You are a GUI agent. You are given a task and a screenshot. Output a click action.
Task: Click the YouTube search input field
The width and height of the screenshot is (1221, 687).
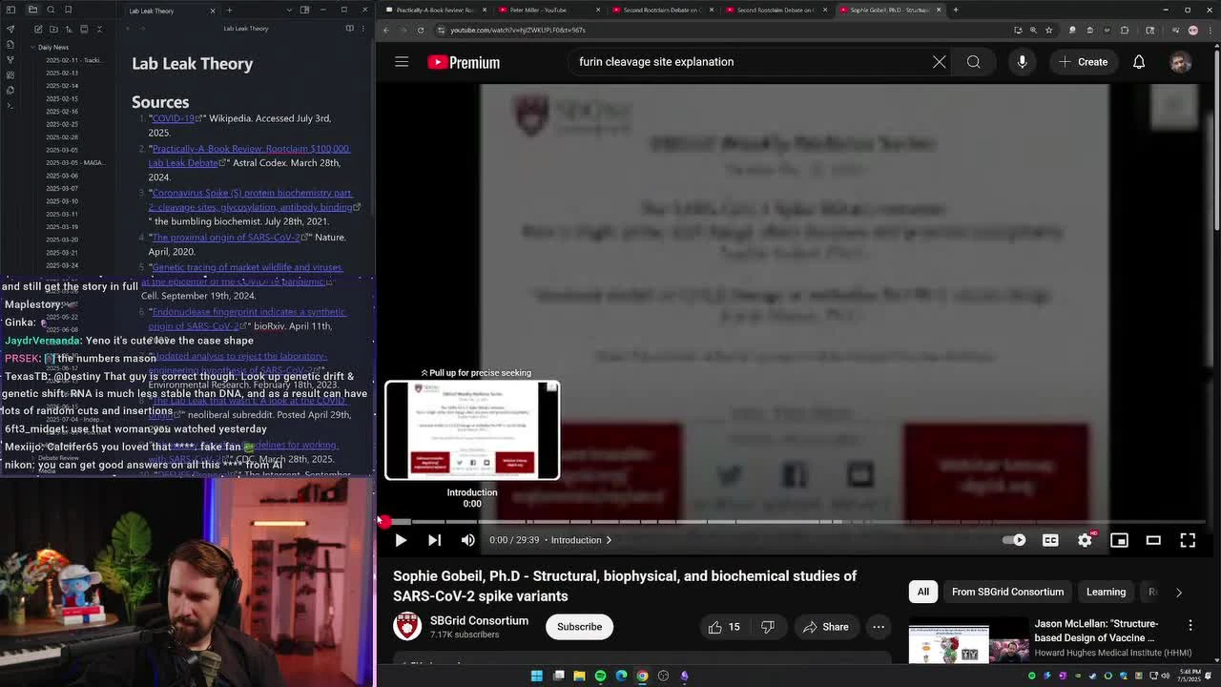click(749, 62)
